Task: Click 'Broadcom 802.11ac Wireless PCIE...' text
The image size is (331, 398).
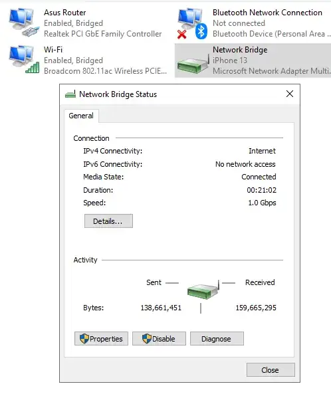Action: point(105,71)
